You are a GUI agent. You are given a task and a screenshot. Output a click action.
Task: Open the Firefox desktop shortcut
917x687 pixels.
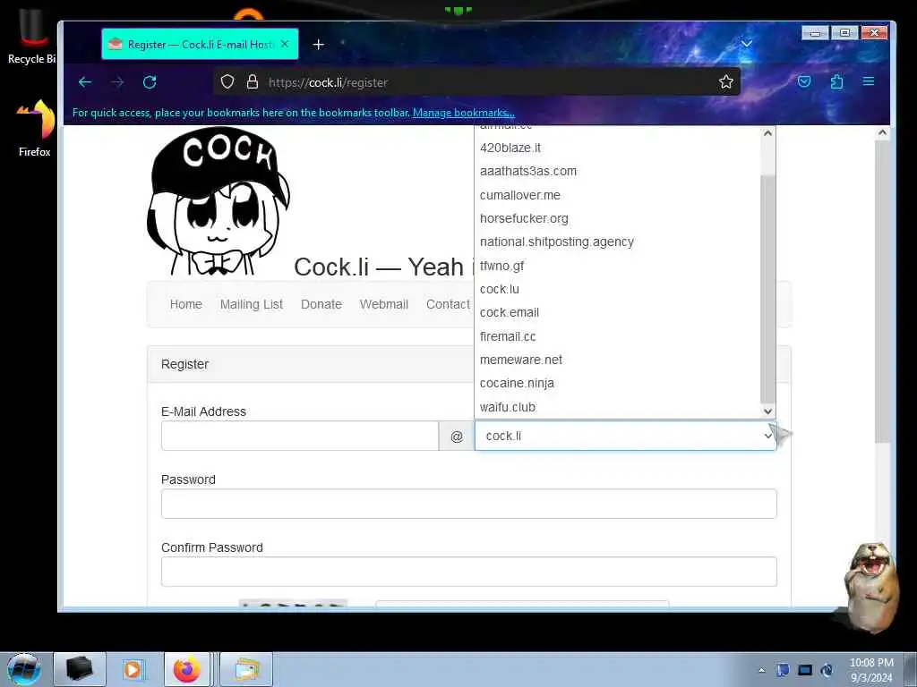click(35, 129)
